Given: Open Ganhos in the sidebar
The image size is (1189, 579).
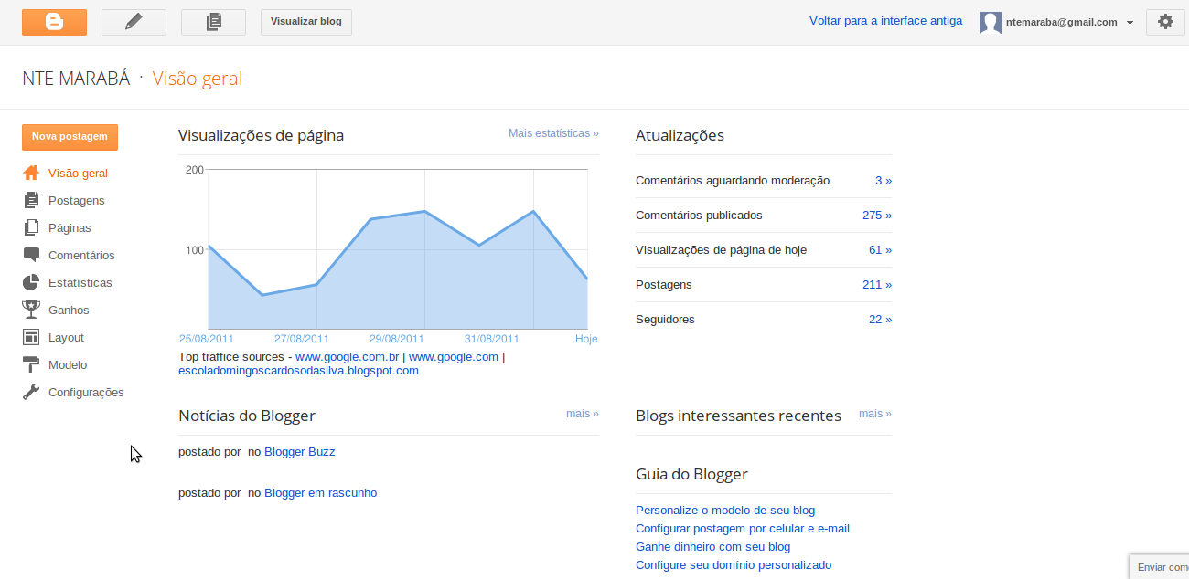Looking at the screenshot, I should click(69, 310).
